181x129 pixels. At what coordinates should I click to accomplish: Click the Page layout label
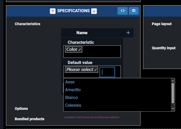(x=162, y=24)
